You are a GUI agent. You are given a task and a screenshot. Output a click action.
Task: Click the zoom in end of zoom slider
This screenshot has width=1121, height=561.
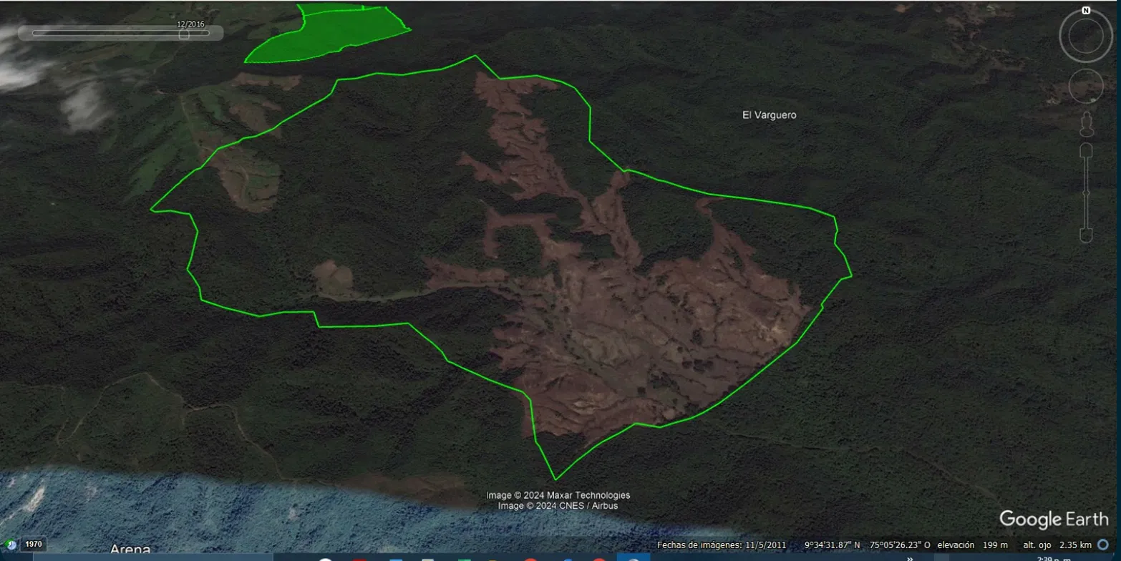pos(1086,151)
